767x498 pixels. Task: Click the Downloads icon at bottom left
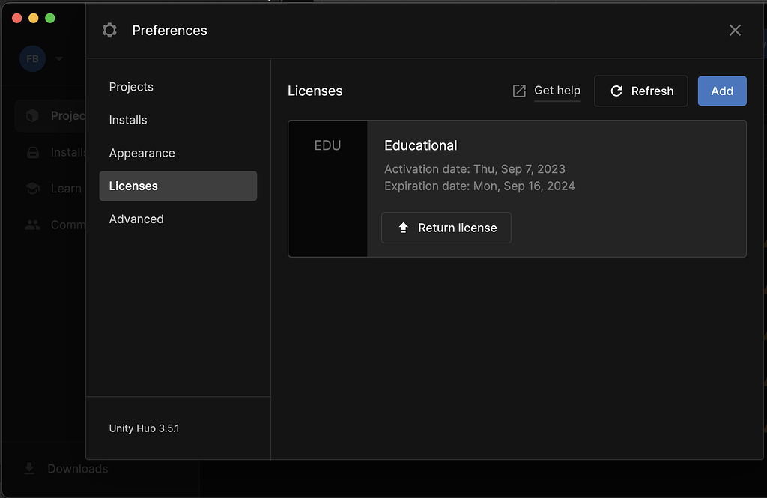[29, 468]
